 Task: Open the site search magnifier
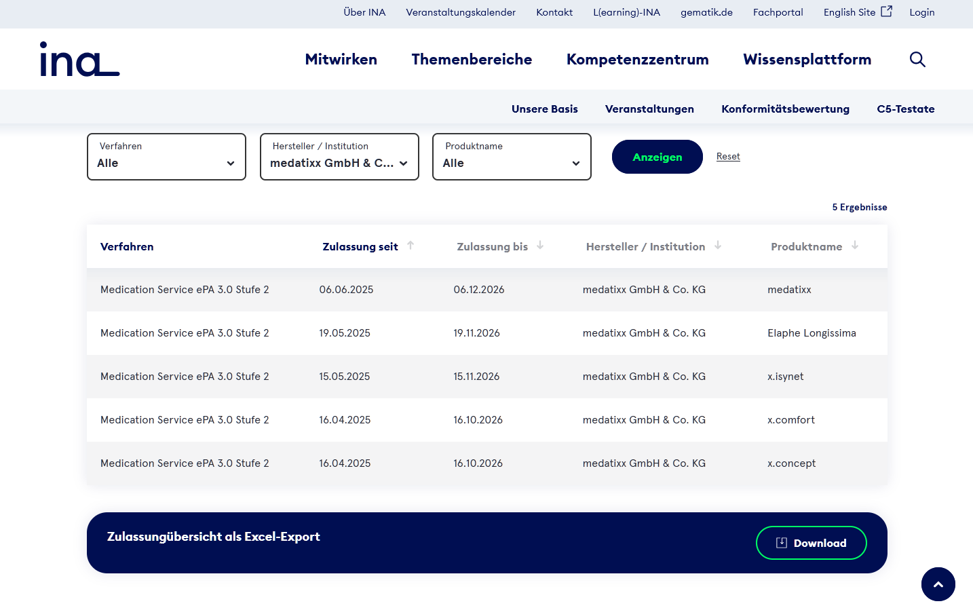917,59
